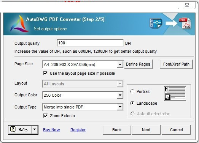Click the AutoDWG colorful logo icon

[19, 24]
